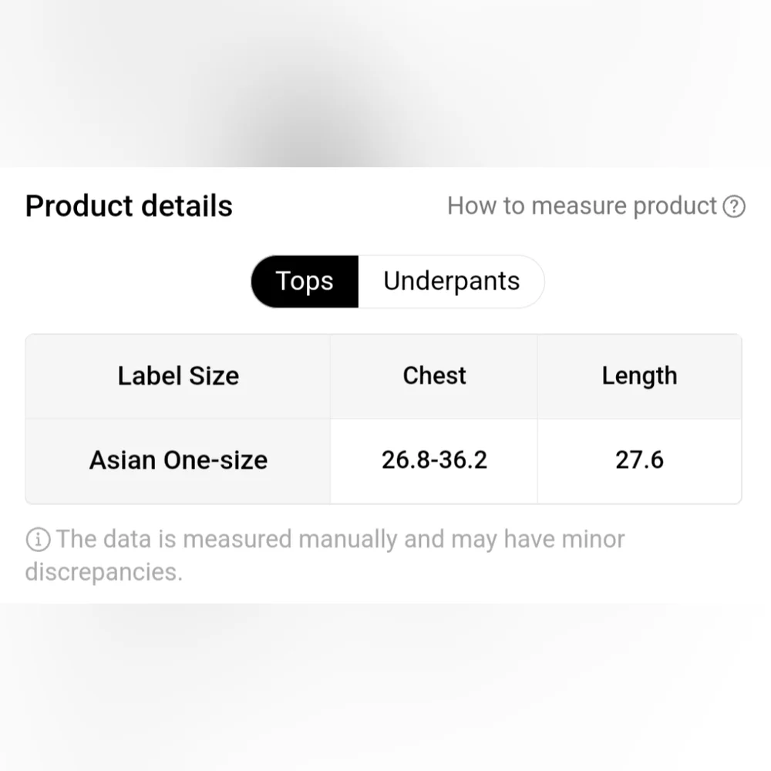Select the Length column header

[x=640, y=376]
